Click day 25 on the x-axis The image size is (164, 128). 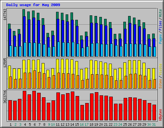[125, 124]
